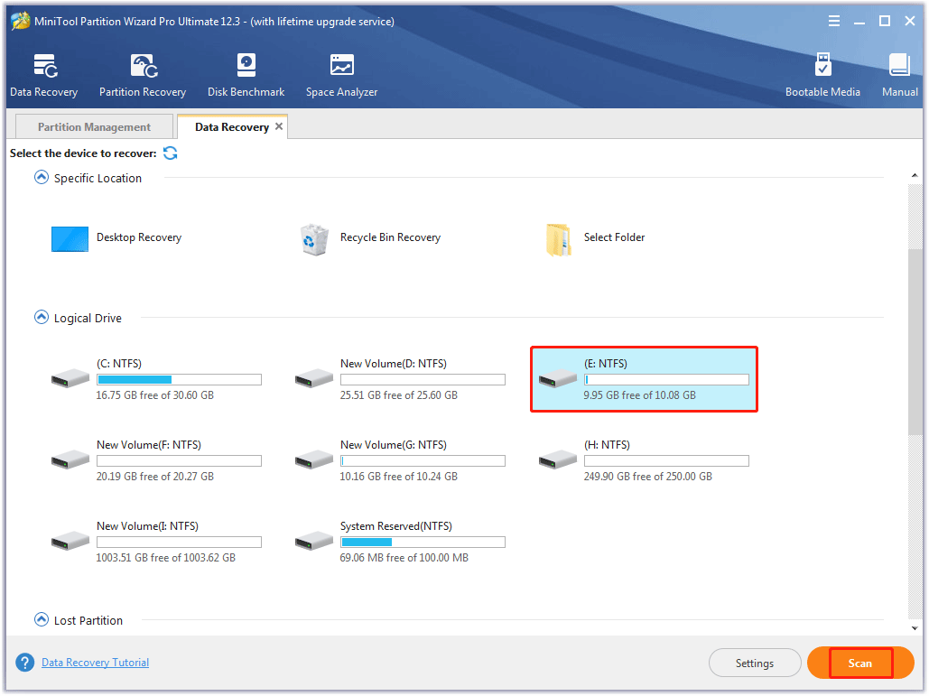Select the E: NTFS drive icon

tap(558, 378)
